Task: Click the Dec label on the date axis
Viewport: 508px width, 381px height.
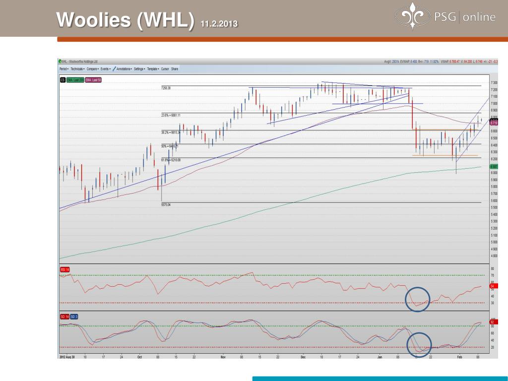Action: (x=303, y=357)
